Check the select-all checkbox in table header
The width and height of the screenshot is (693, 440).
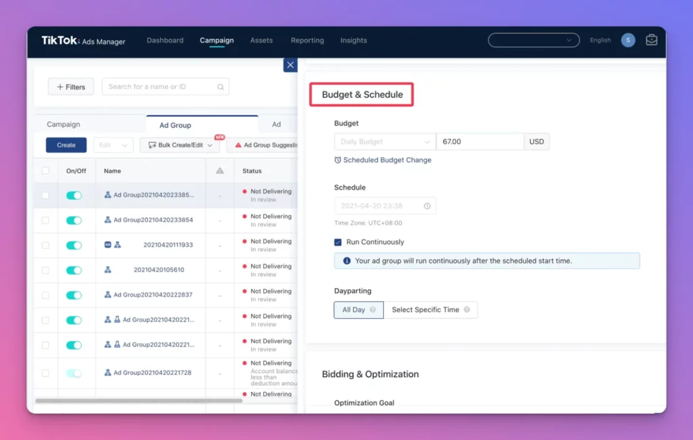[45, 171]
